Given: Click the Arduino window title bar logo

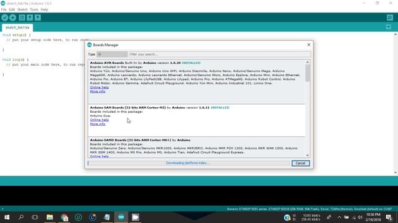Looking at the screenshot, I should [2, 3].
